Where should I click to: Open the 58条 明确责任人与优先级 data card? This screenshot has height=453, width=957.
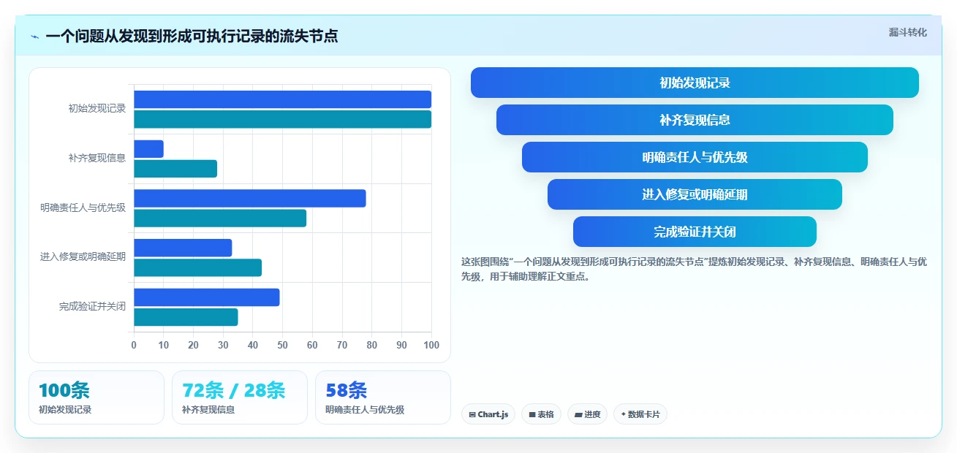[x=383, y=397]
